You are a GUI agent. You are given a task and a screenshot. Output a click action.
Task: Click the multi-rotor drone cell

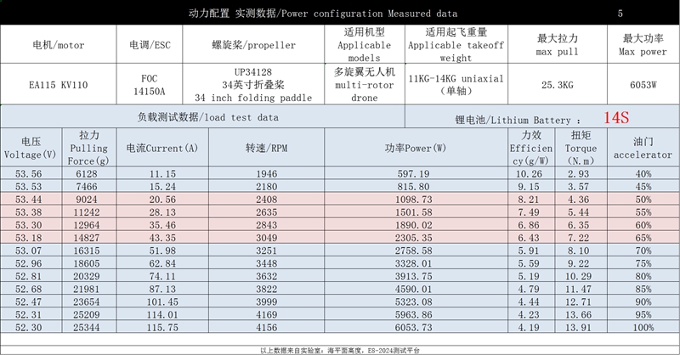click(364, 85)
